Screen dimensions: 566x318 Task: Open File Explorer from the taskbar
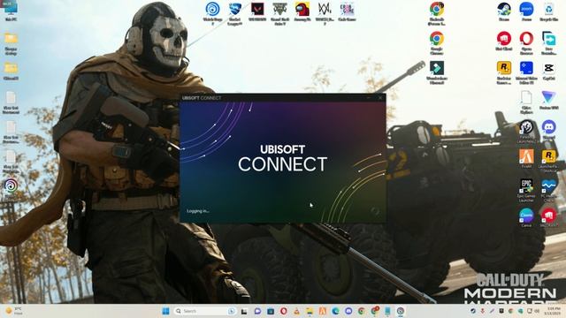coord(310,311)
